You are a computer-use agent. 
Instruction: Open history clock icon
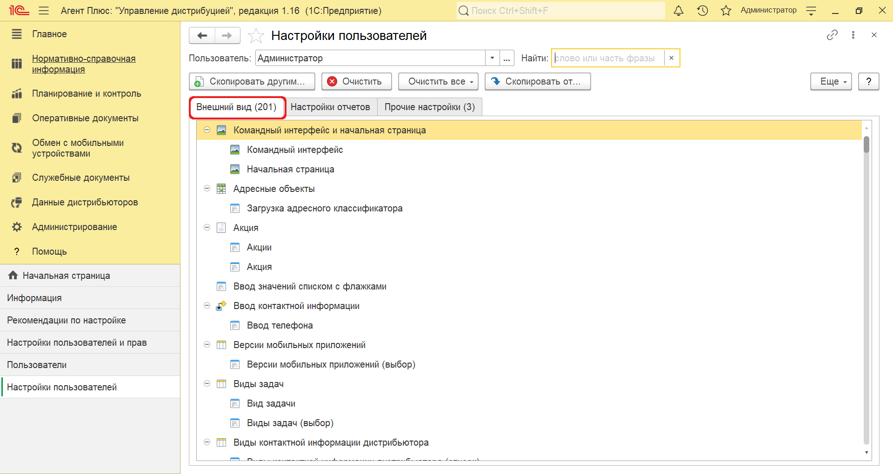[702, 10]
